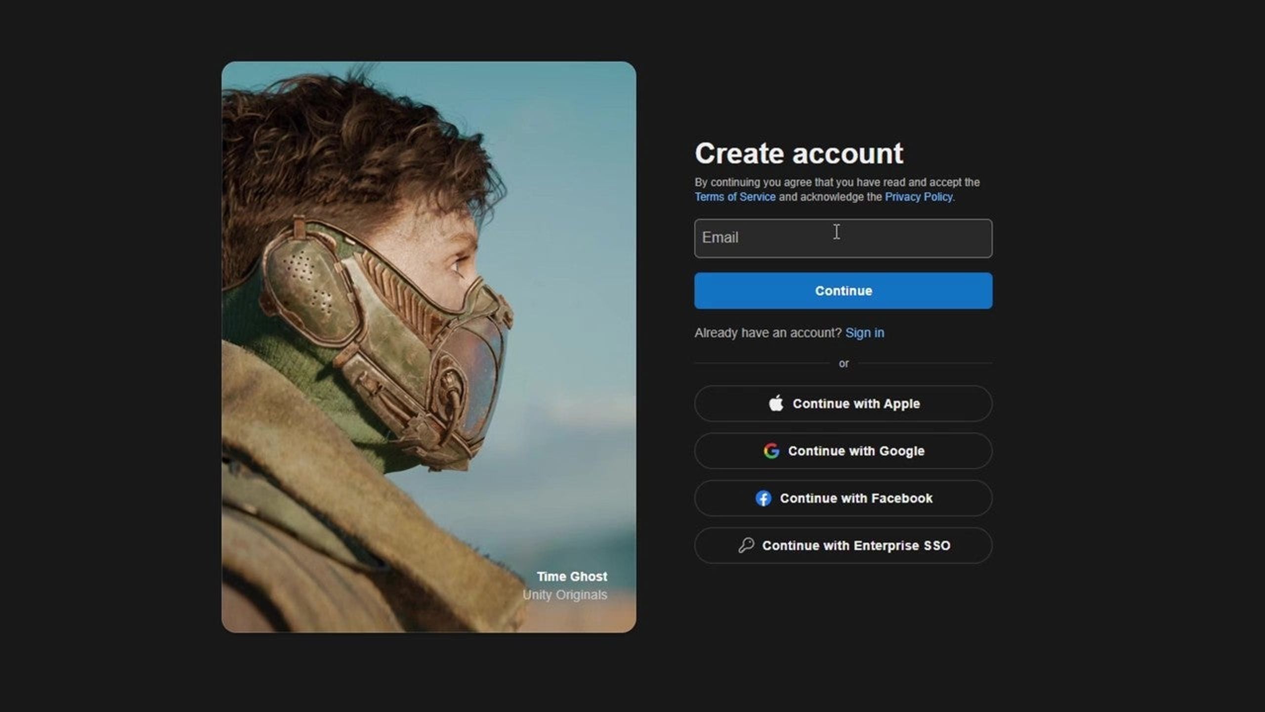Click the blue Continue button
Image resolution: width=1265 pixels, height=712 pixels.
pos(843,291)
